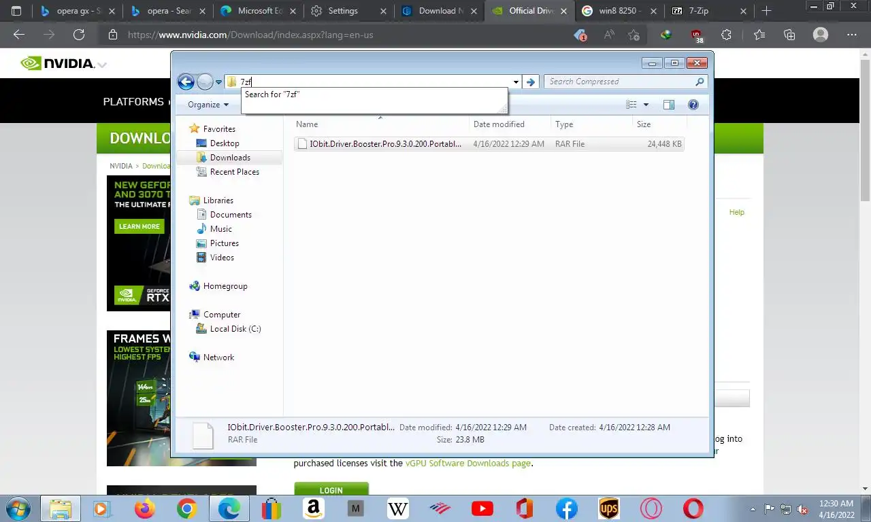The height and width of the screenshot is (522, 871).
Task: Open the uBlock Origin extension icon
Action: click(697, 35)
